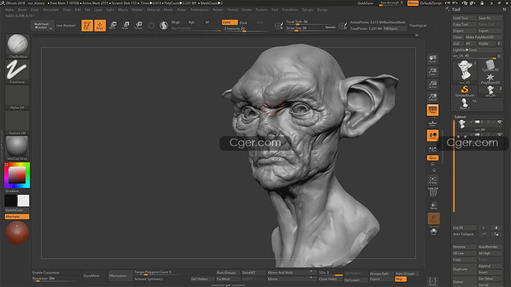
Task: Activate Draw mode button
Action: click(x=100, y=26)
